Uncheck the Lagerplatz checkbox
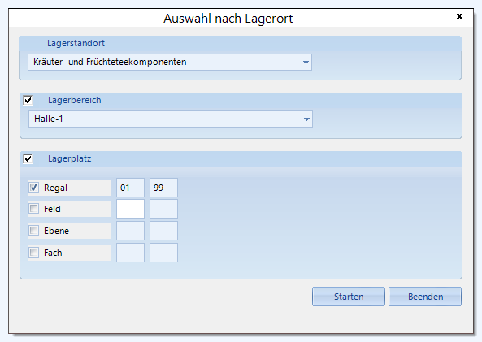Viewport: 482px width, 342px height. (28, 158)
